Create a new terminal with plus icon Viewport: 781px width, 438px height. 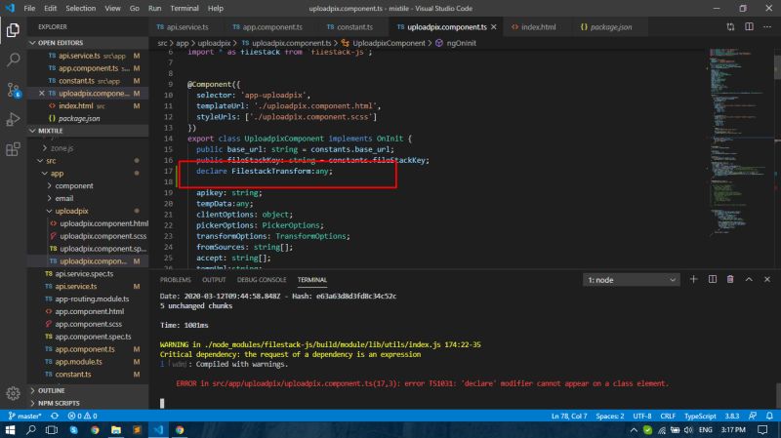point(693,280)
